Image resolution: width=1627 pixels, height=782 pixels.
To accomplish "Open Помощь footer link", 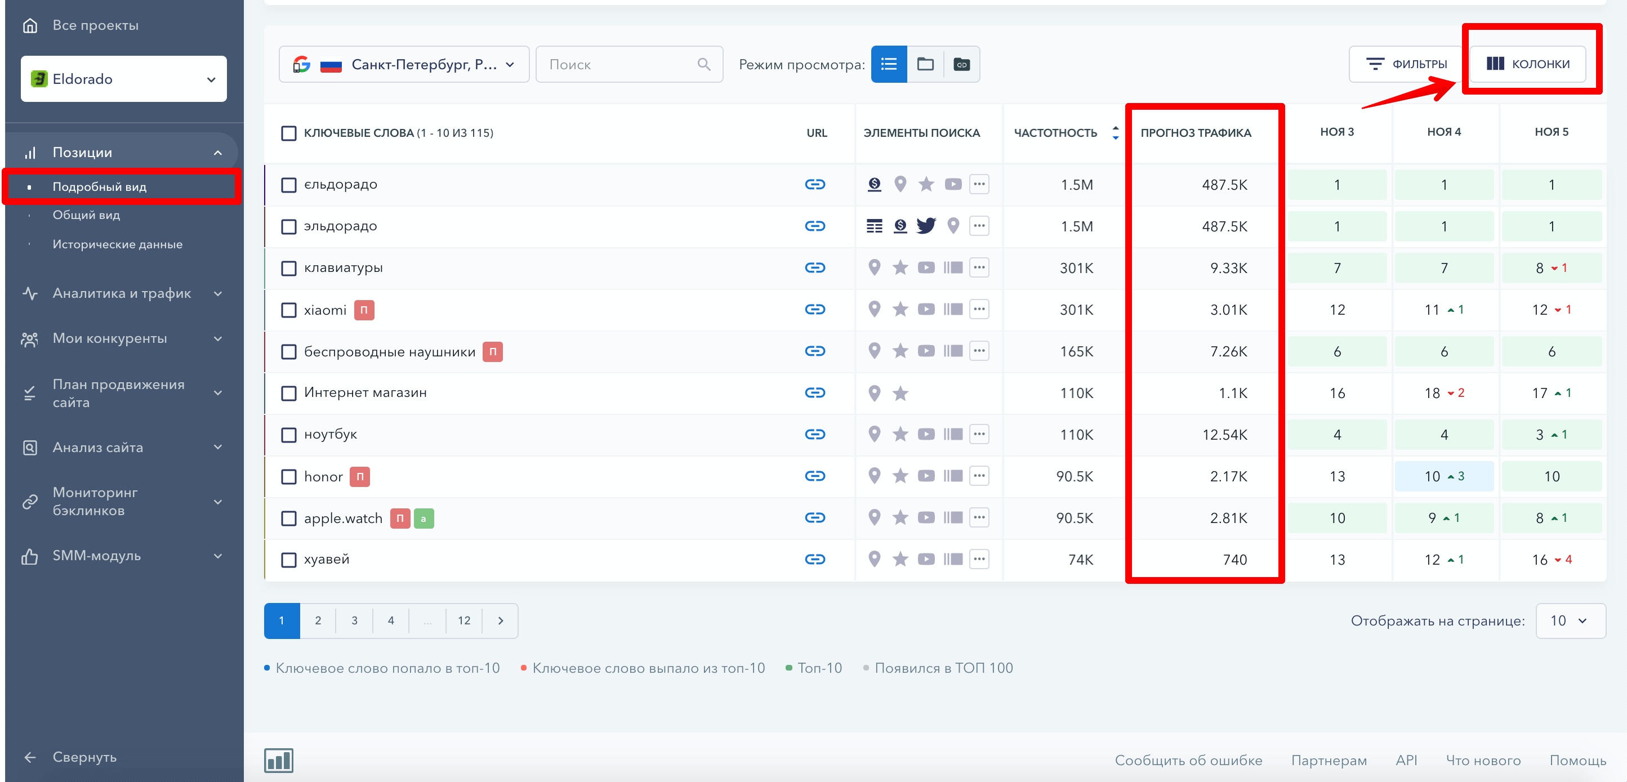I will (x=1577, y=761).
